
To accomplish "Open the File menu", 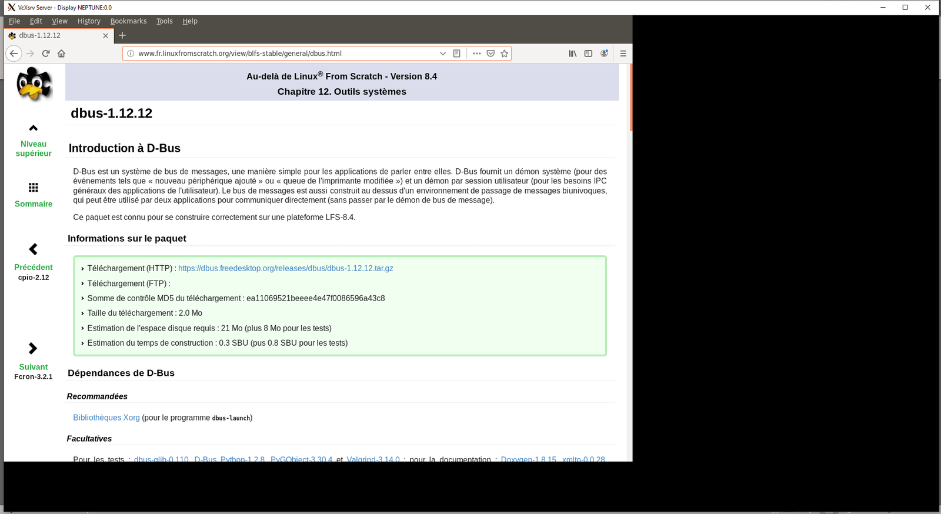I will tap(15, 21).
